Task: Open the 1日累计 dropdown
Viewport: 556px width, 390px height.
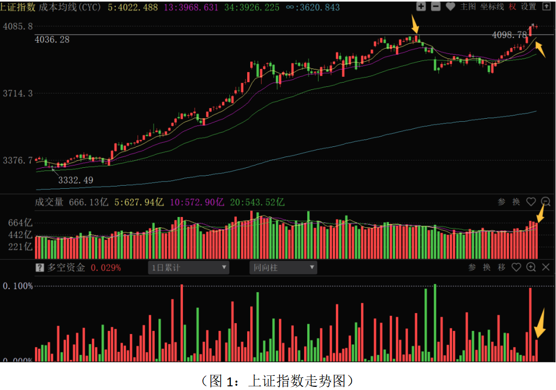Action: click(189, 268)
